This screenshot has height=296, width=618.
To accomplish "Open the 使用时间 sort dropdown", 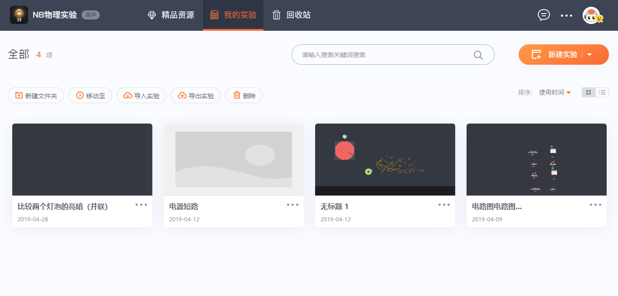I will coord(555,92).
